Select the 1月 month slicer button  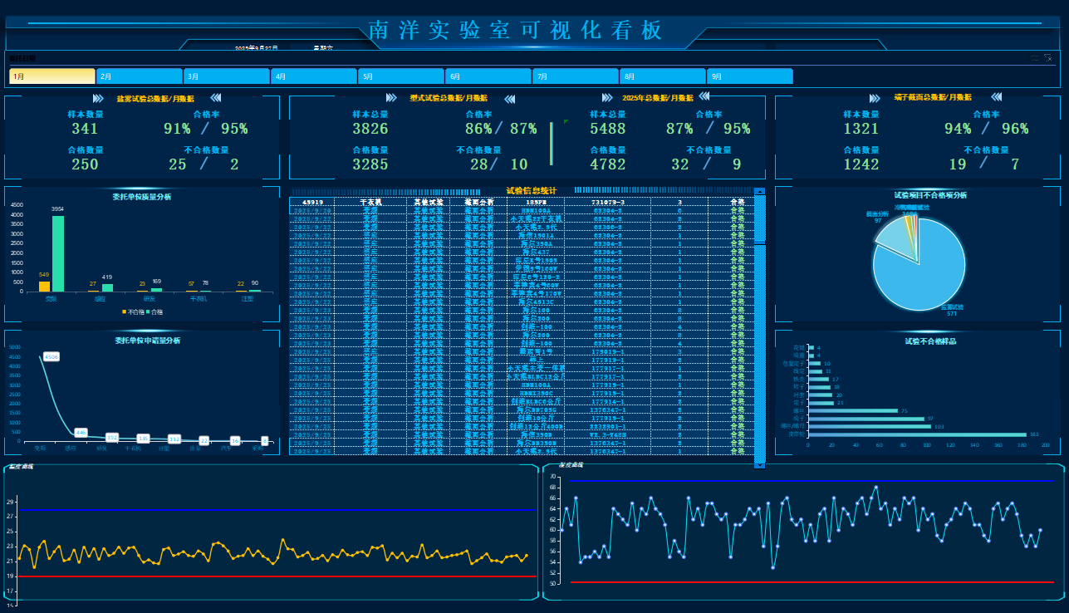point(52,76)
